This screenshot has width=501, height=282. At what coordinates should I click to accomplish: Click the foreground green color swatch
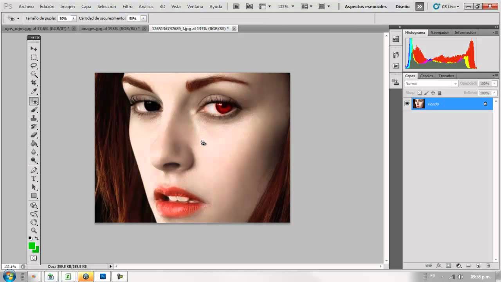32,246
